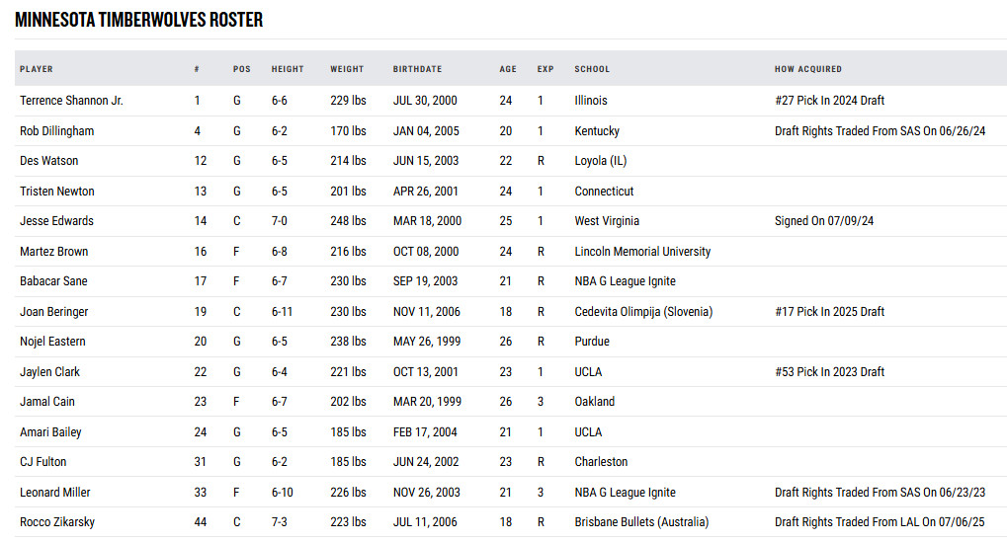This screenshot has width=1007, height=542.
Task: Select Jamal Cain in the roster
Action: (x=47, y=402)
